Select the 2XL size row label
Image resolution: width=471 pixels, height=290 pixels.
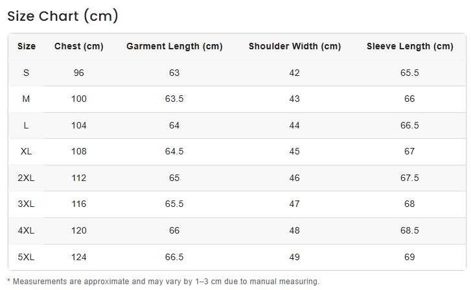tap(27, 178)
